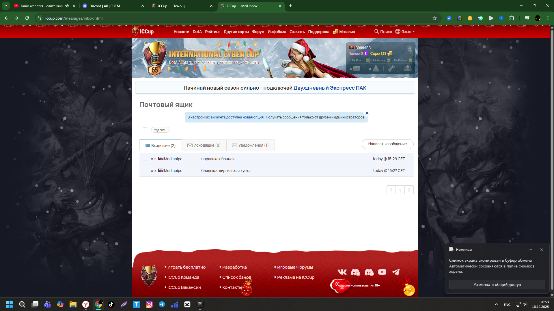Click the B9999BB username
Screen dimensions: 554x311
[x=363, y=48]
